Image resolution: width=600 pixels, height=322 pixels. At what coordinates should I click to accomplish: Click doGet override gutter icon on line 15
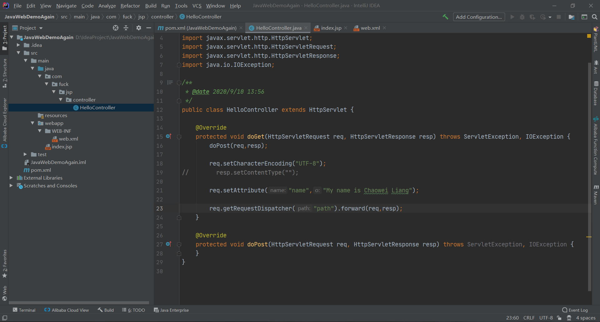[x=169, y=136]
